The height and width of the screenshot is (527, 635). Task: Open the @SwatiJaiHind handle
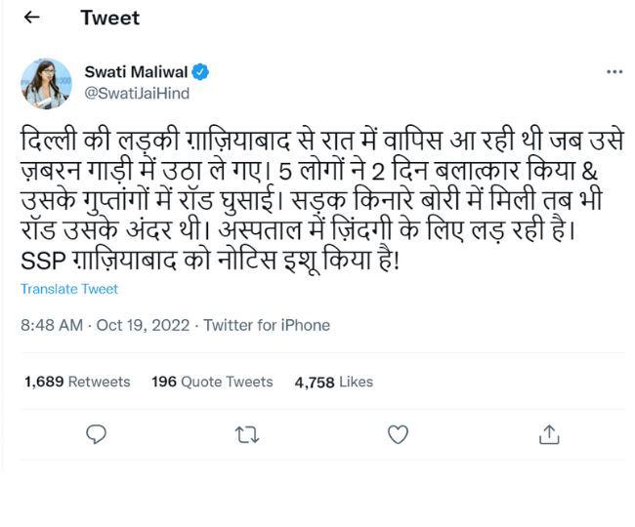tap(137, 94)
